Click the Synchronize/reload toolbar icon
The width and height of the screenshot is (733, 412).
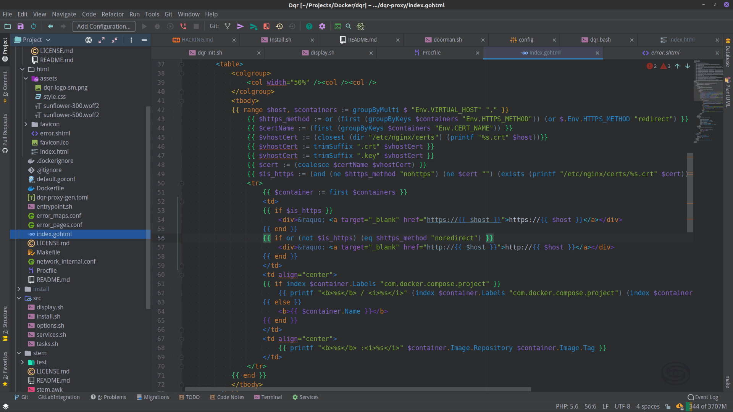pos(34,26)
